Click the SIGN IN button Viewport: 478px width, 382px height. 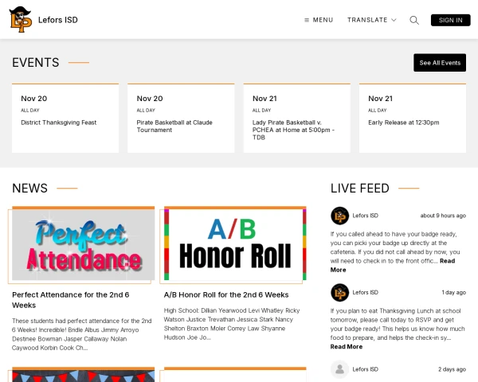click(x=451, y=20)
